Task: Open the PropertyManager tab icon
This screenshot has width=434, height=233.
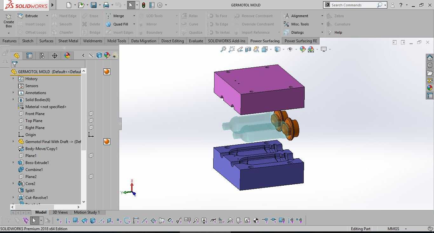Action: tap(29, 56)
